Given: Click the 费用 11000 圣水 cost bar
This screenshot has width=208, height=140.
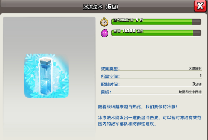Looking at the screenshot, I should pyautogui.click(x=156, y=33).
